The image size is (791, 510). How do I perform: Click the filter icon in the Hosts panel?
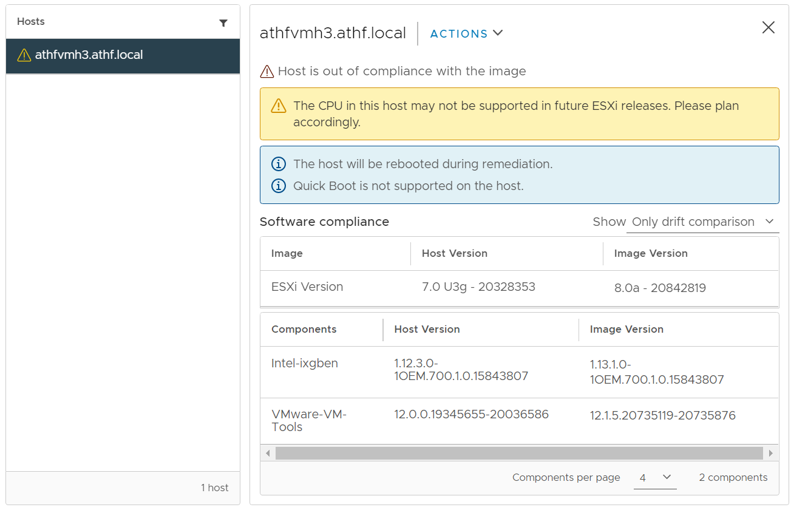pos(224,22)
